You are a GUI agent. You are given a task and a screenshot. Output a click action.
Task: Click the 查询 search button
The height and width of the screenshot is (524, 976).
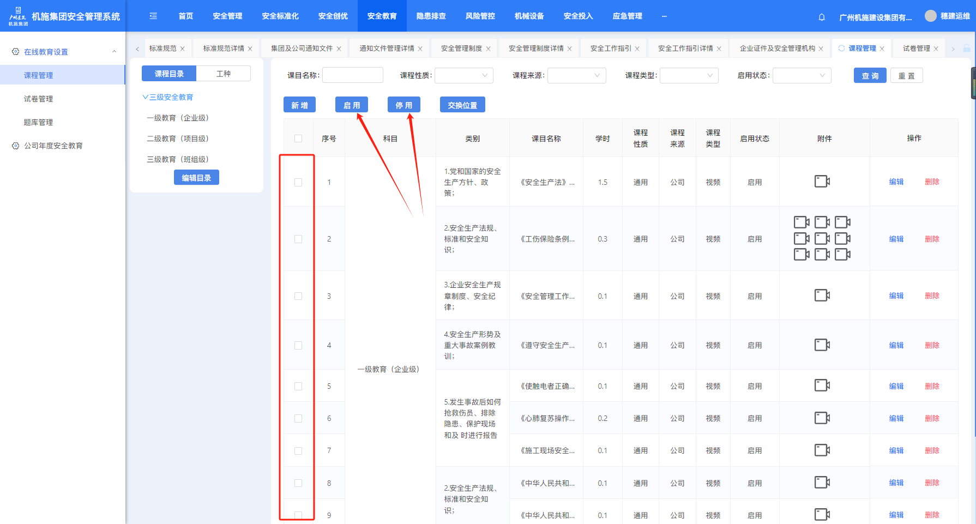point(870,76)
